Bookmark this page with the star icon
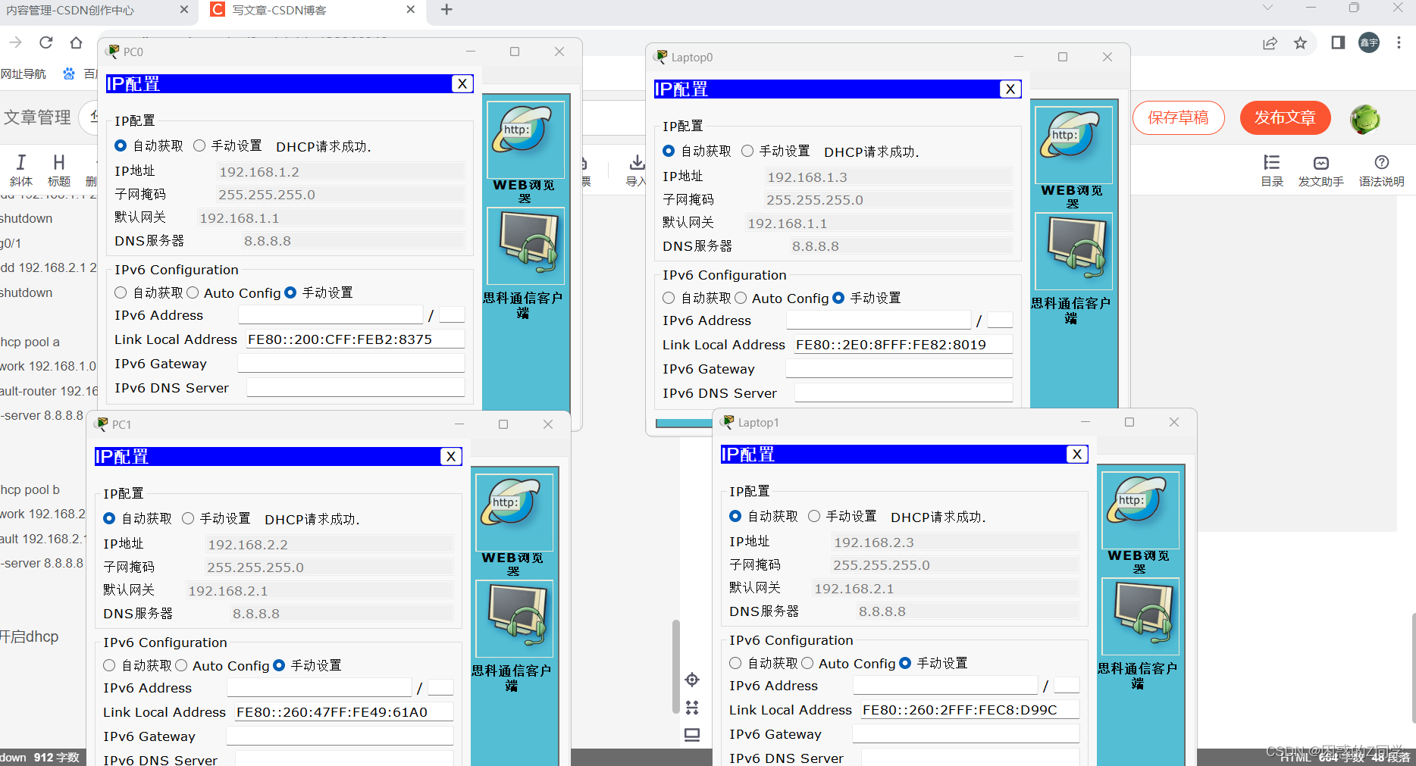Image resolution: width=1416 pixels, height=766 pixels. pos(1301,43)
